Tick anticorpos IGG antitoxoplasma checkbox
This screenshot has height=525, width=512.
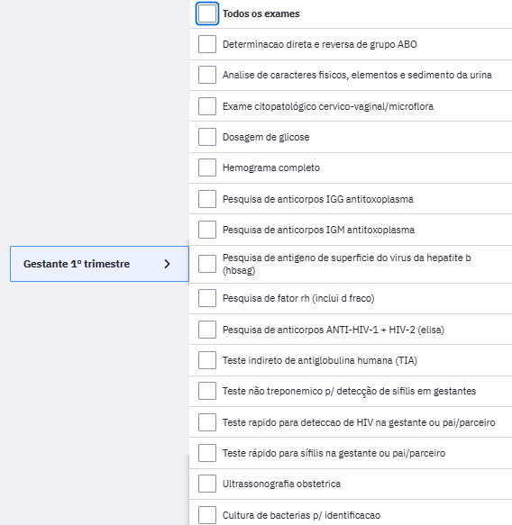(x=207, y=199)
